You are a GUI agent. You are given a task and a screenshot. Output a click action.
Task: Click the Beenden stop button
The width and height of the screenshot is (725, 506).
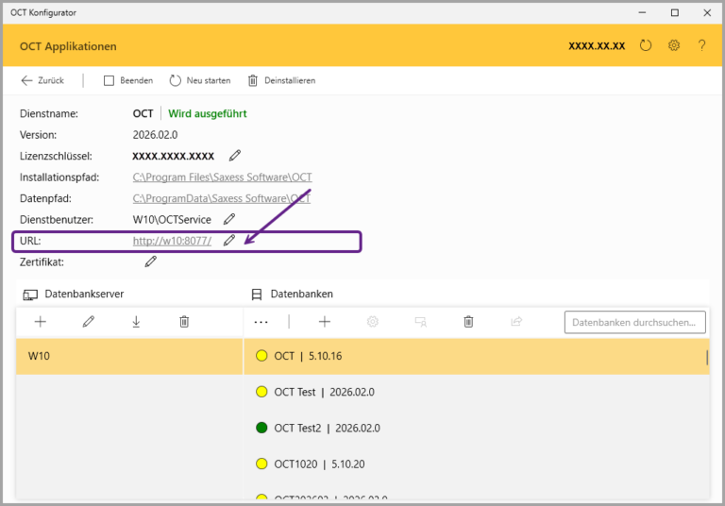pos(128,80)
